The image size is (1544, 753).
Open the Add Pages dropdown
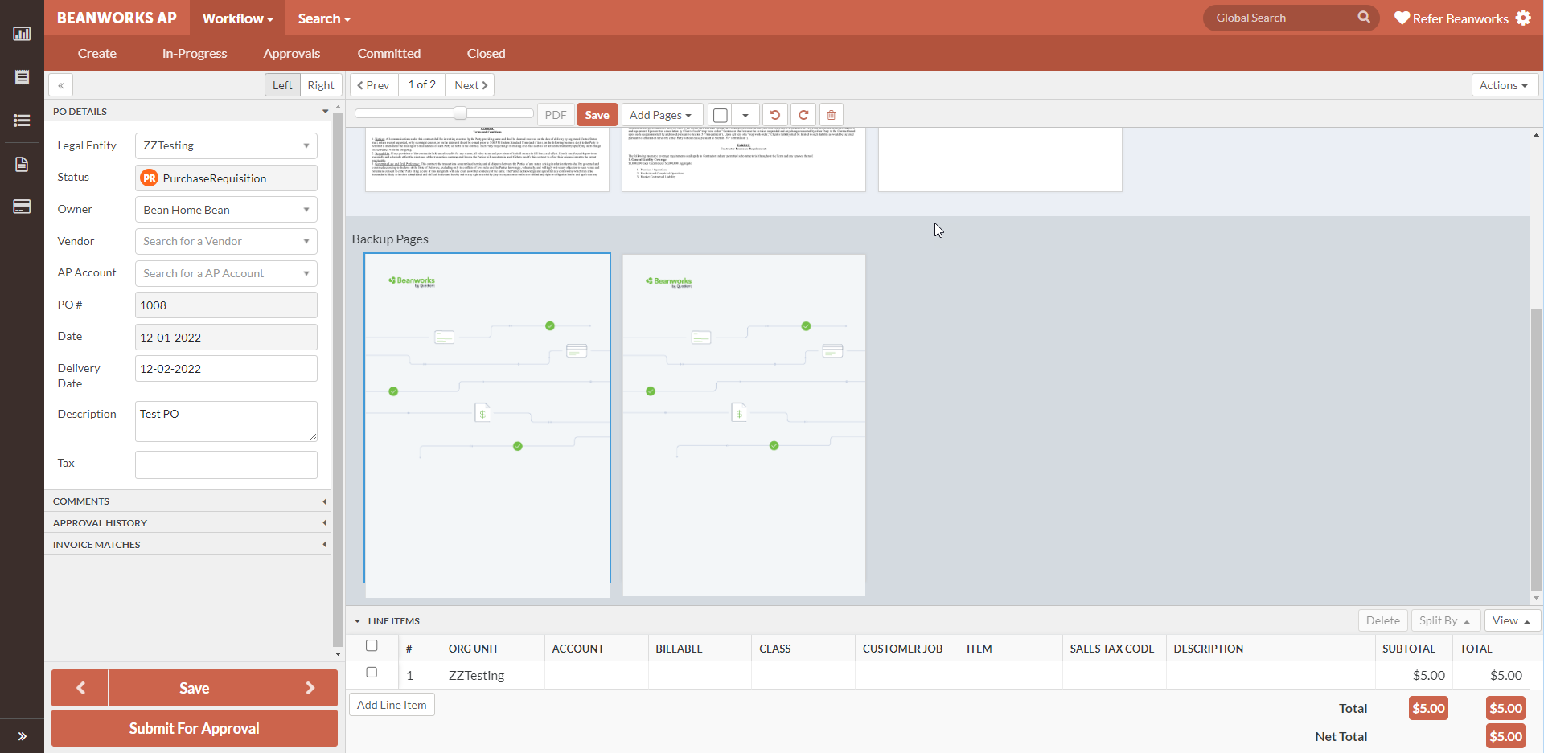click(661, 115)
